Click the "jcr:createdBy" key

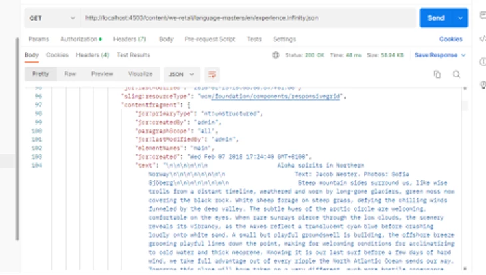click(161, 122)
